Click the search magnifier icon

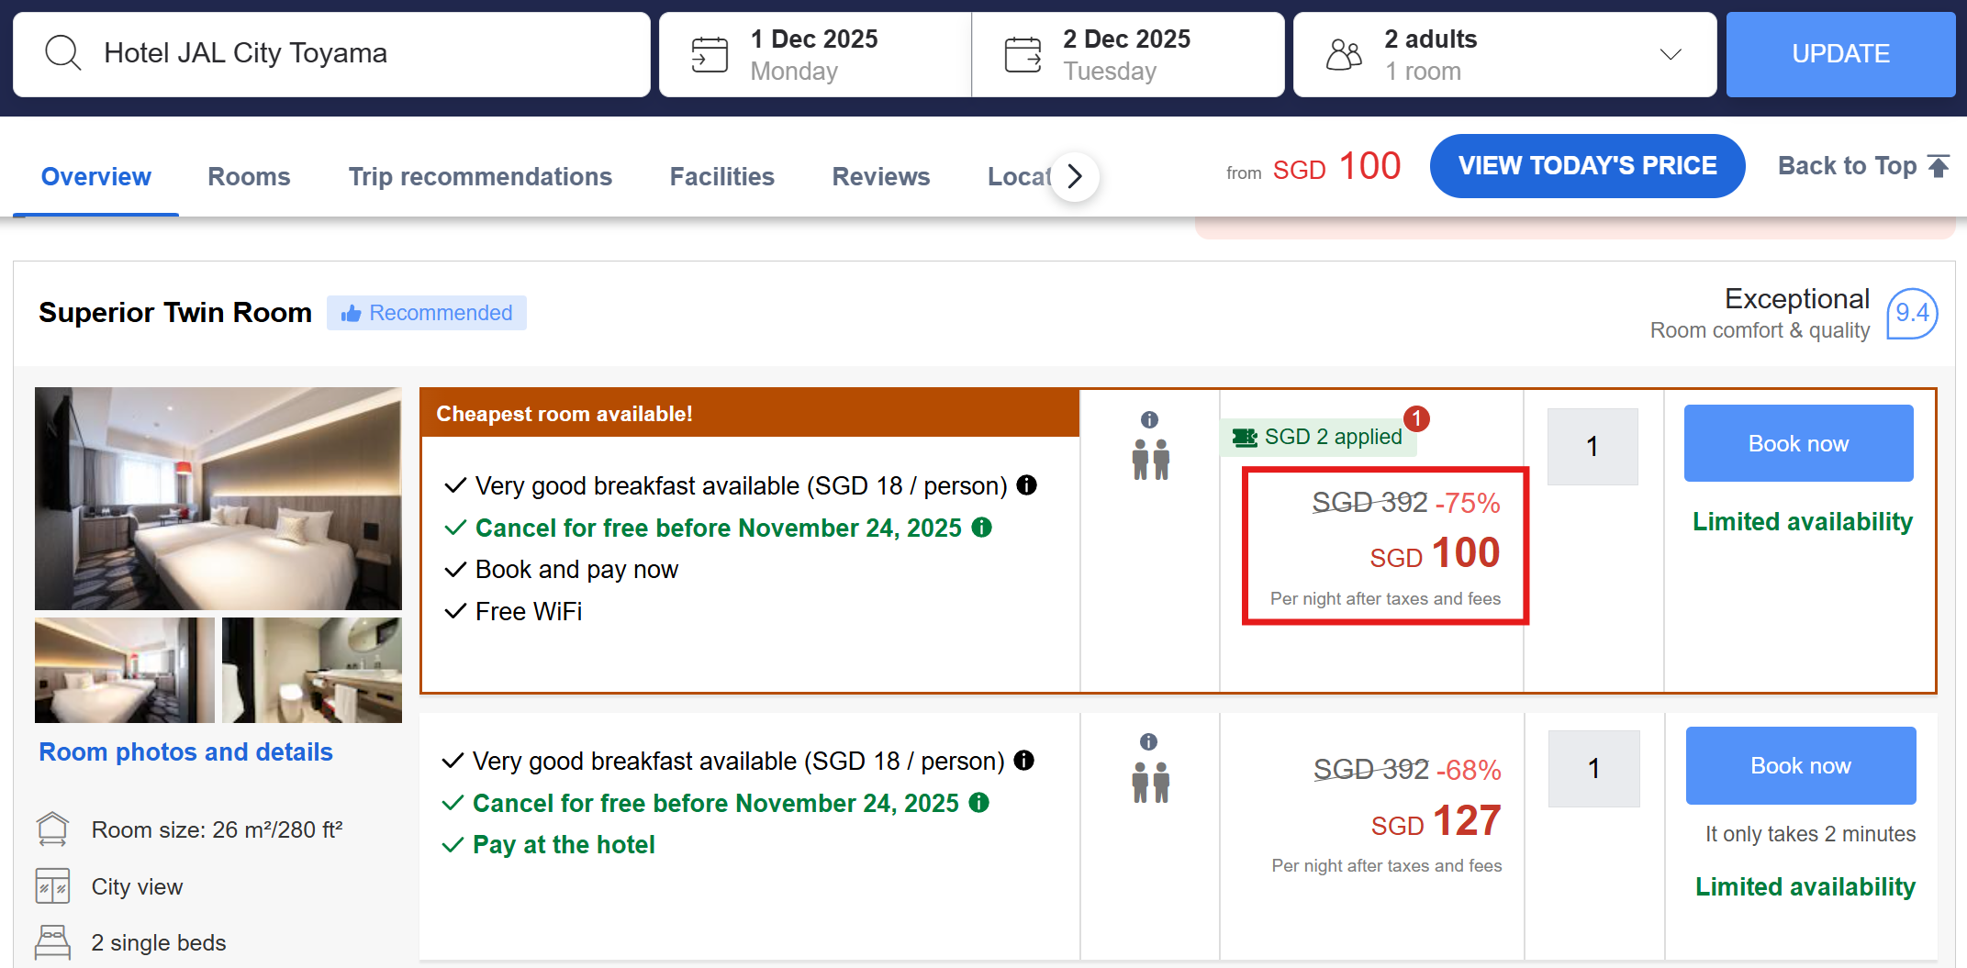pos(63,53)
